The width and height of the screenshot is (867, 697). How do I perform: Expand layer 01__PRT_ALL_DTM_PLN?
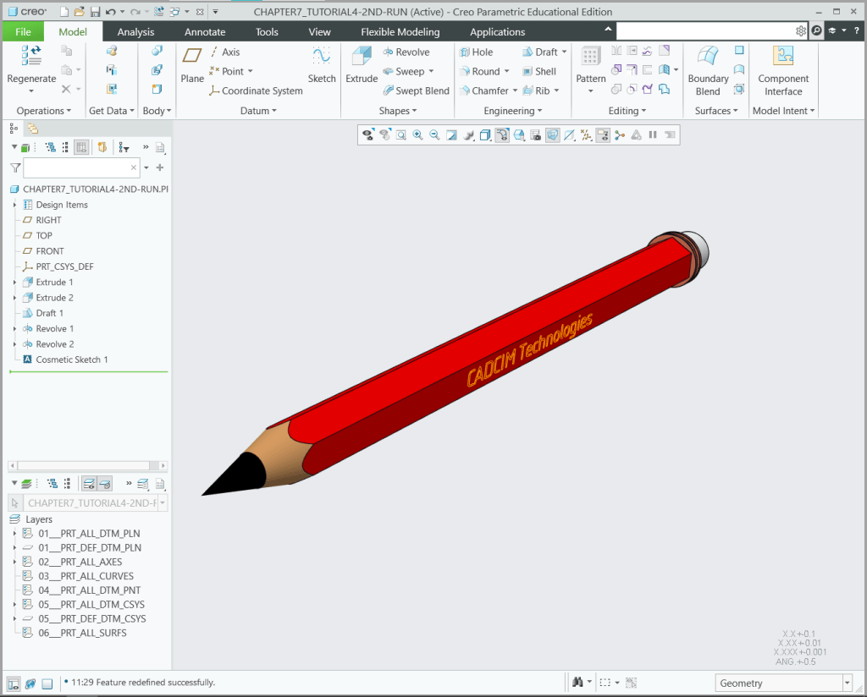tap(15, 534)
